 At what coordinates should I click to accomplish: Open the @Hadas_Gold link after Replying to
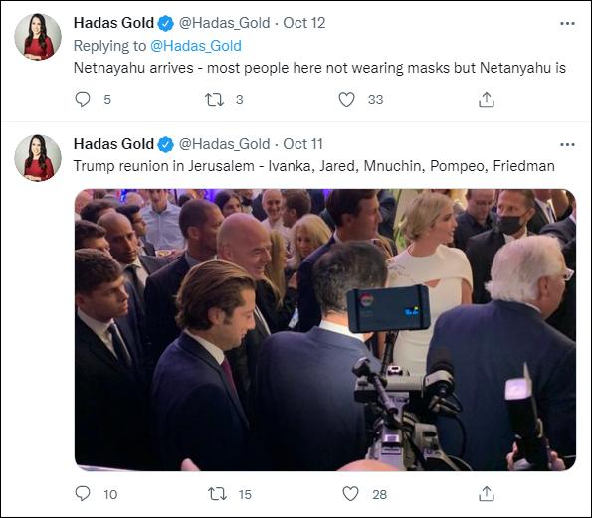pos(196,46)
